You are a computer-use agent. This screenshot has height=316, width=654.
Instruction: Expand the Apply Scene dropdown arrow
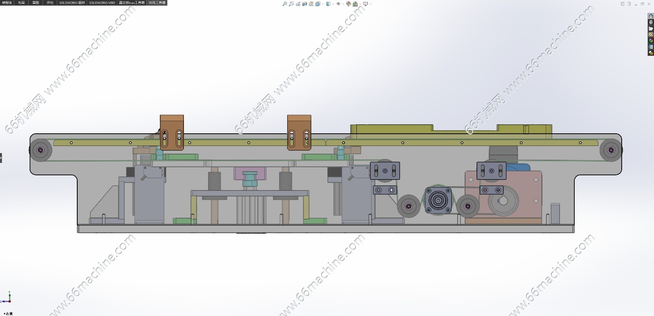[360, 4]
